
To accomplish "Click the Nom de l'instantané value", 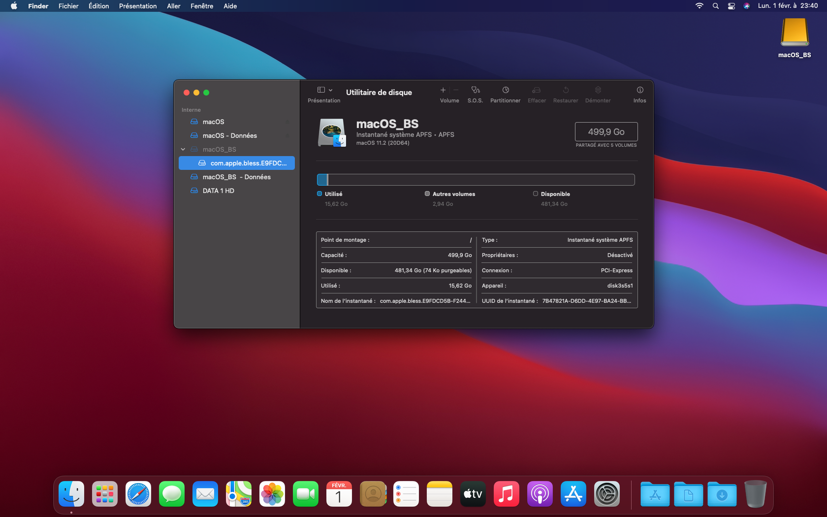I will click(x=425, y=301).
